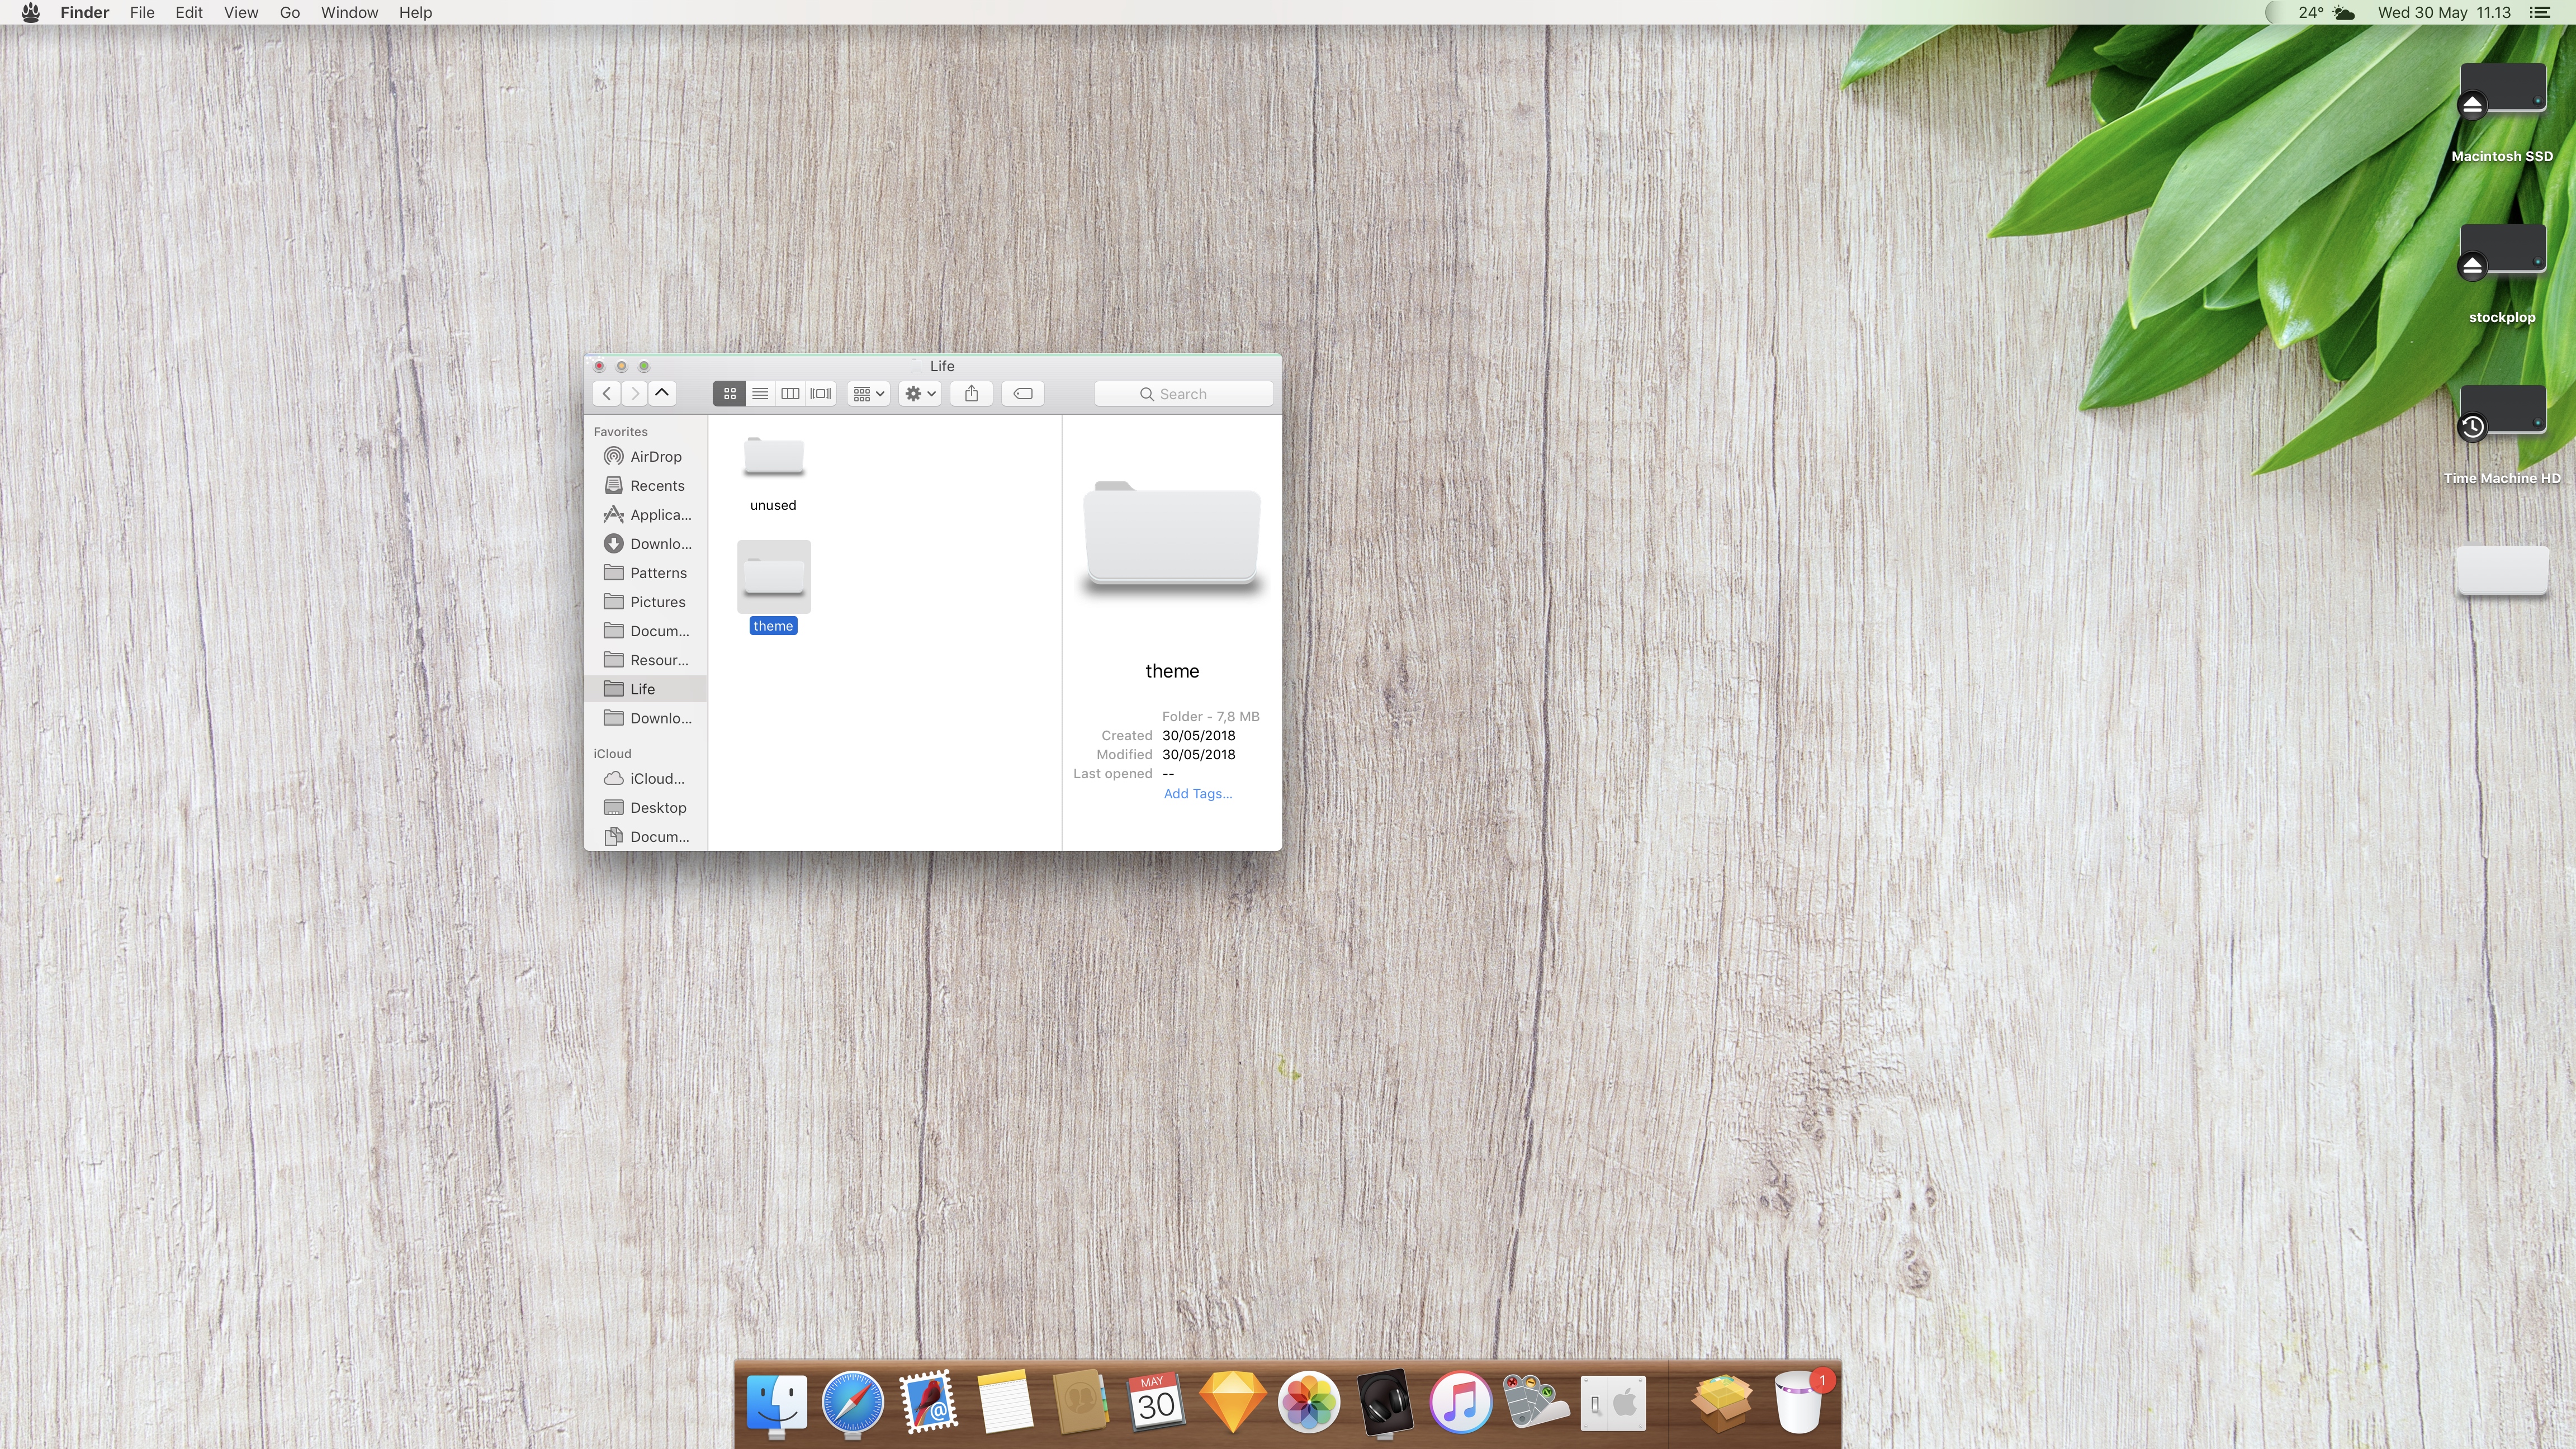2576x1449 pixels.
Task: Open Notes from the Dock
Action: 1004,1402
